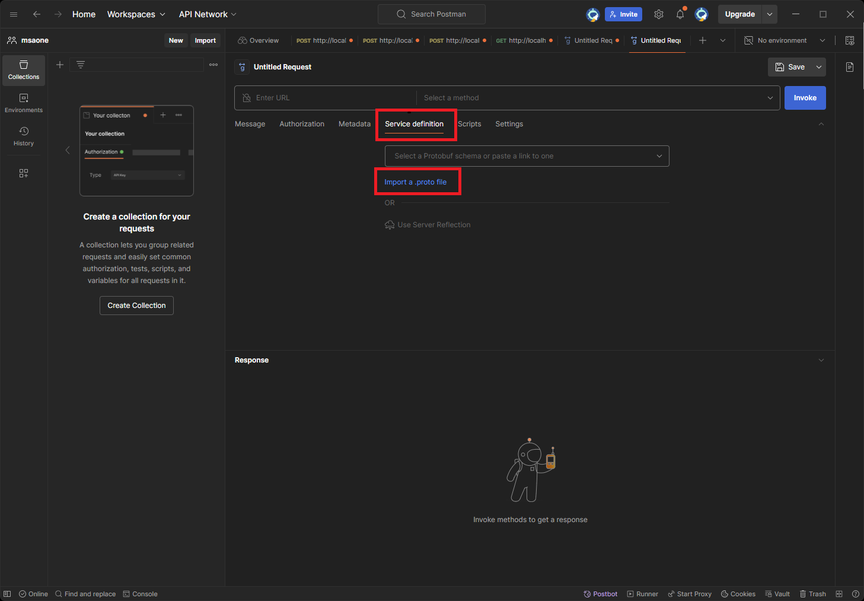Open the Upgrade dropdown arrow
Image resolution: width=864 pixels, height=601 pixels.
point(770,14)
